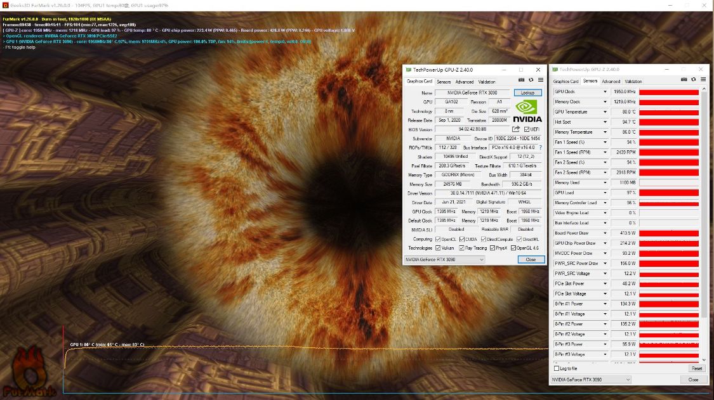Click the Driver Version field 30.0.14.7111

pyautogui.click(x=488, y=193)
